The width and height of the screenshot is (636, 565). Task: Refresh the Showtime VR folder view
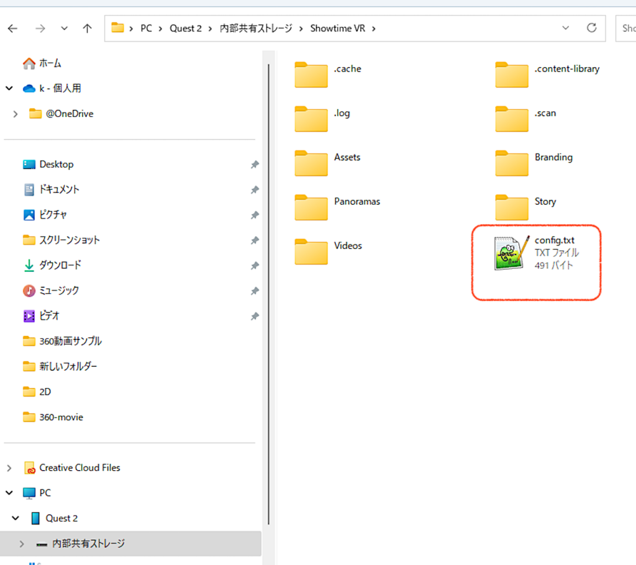point(592,28)
